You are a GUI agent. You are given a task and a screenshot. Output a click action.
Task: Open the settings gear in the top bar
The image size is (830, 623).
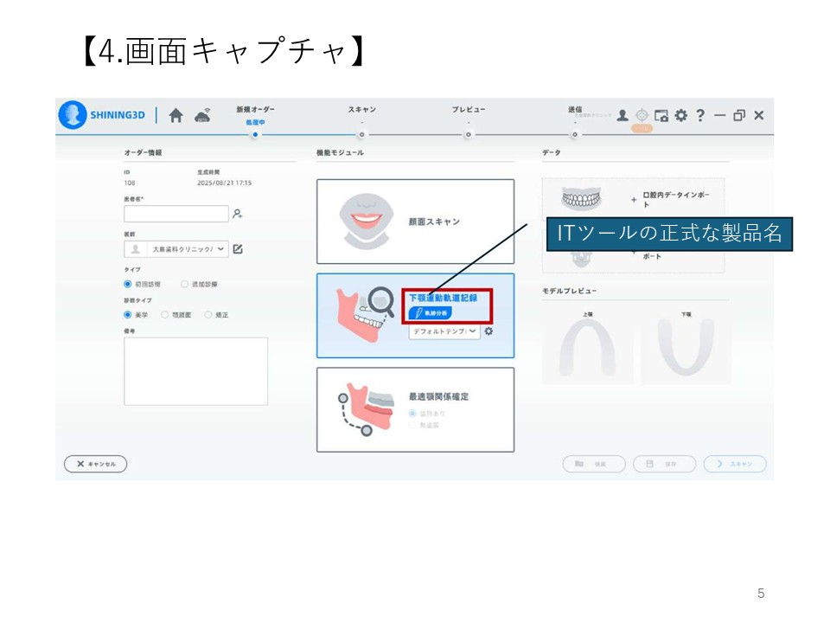pos(681,116)
